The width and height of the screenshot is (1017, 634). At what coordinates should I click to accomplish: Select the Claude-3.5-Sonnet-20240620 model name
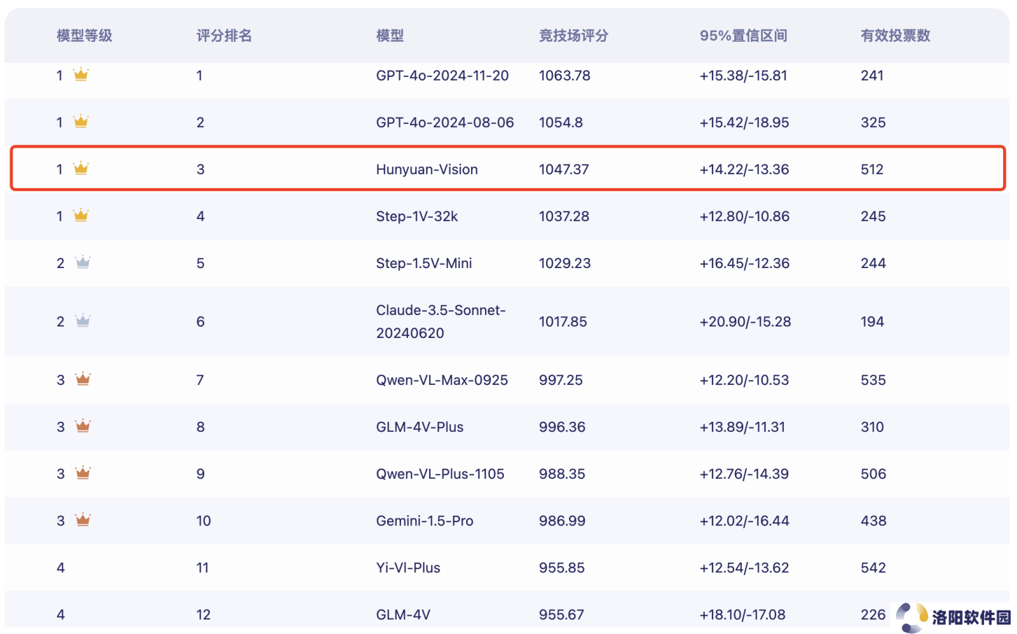pyautogui.click(x=441, y=321)
